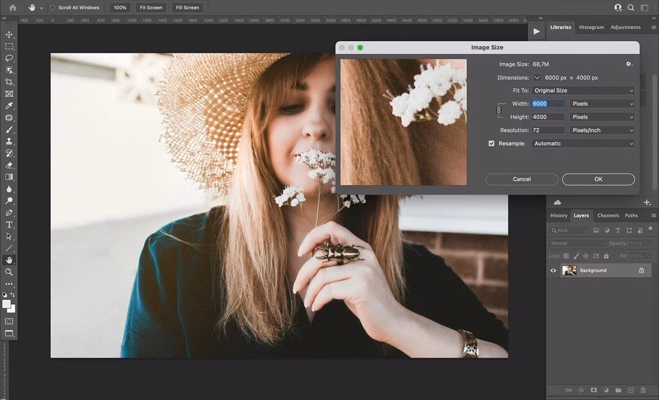Hide the Background layer

click(x=553, y=270)
